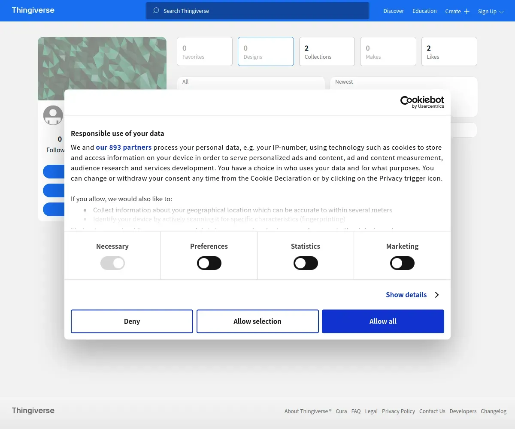Open the Developers footer link
This screenshot has height=429, width=515.
[x=463, y=411]
